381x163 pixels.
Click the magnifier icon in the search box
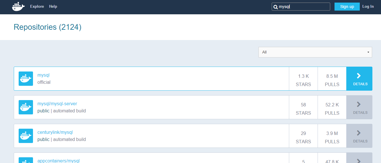click(275, 7)
